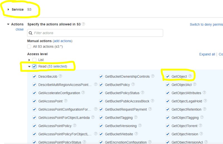Toggle GetBucketPolicy checkbox

(101, 85)
